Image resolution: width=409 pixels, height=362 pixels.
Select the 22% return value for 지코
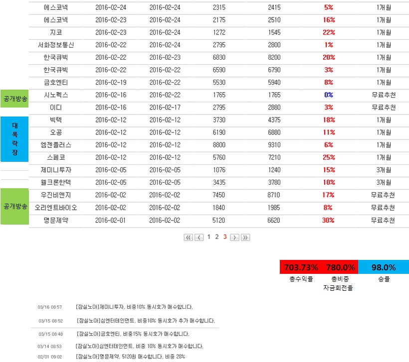(329, 32)
